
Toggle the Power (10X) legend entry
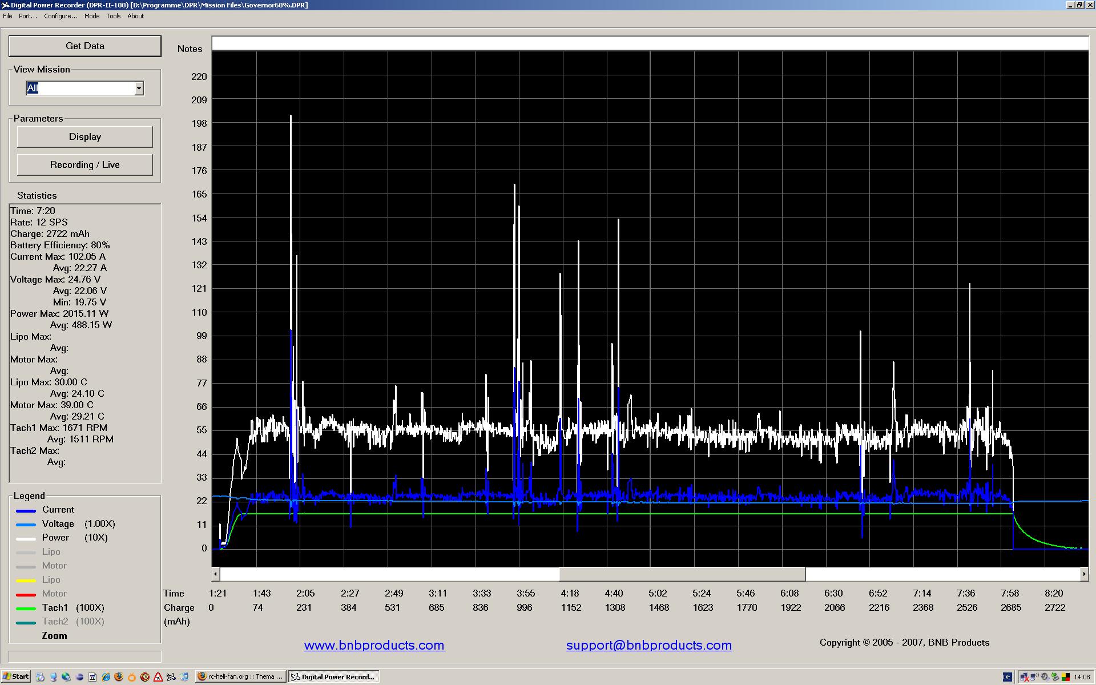click(x=75, y=538)
